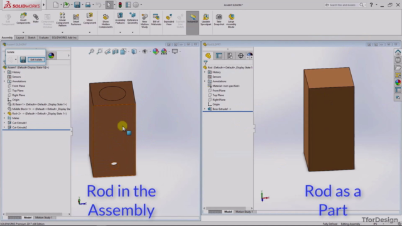Open Edit Appearance icon in assembly viewport
This screenshot has height=226, width=402.
(x=156, y=51)
